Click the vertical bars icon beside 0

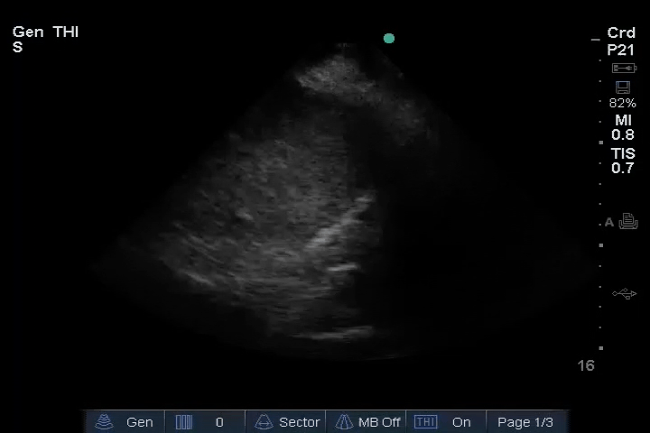pos(184,422)
